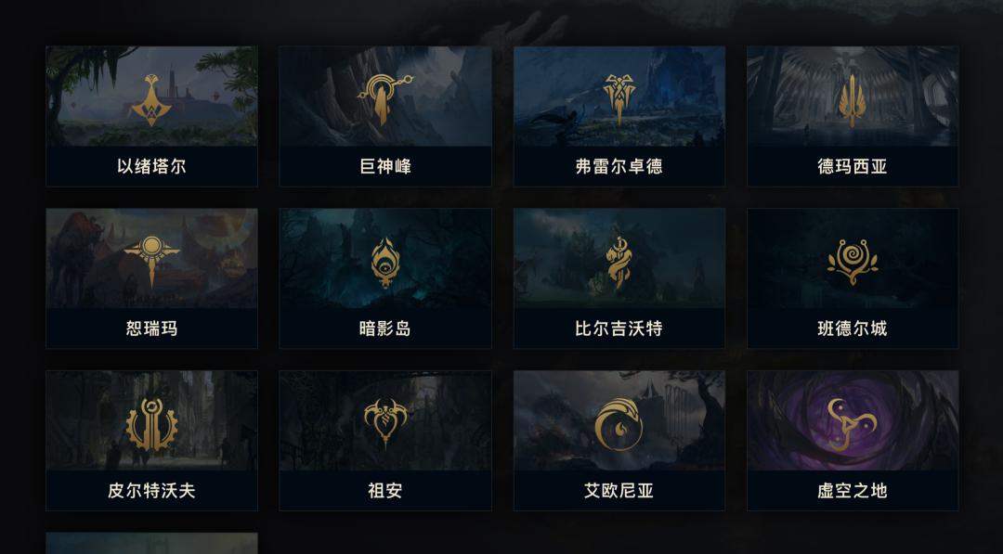1003x554 pixels.
Task: Select the Zaun (祖安) crest icon
Action: tap(385, 423)
